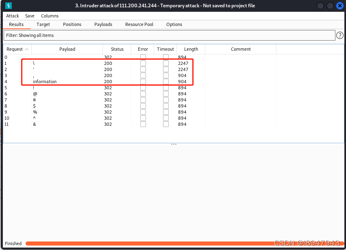Toggle Timeout checkbox for $ payload row
This screenshot has width=346, height=250.
[x=166, y=106]
